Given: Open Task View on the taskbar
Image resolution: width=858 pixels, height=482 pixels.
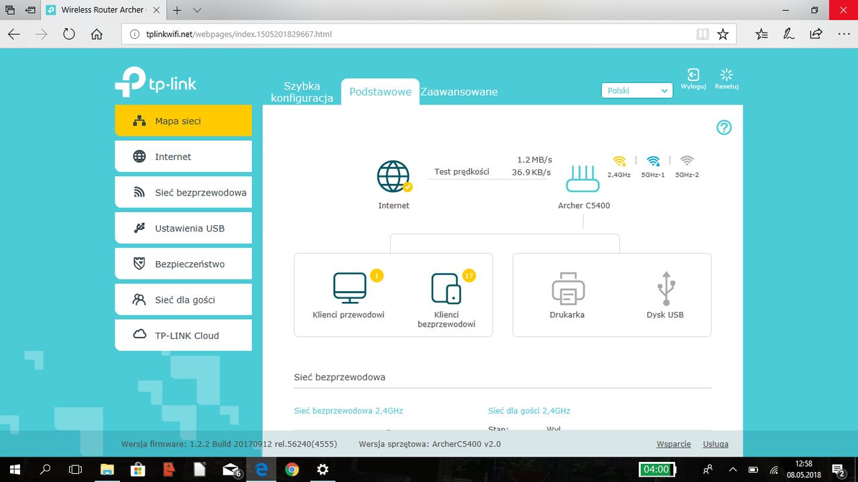Looking at the screenshot, I should pos(76,469).
